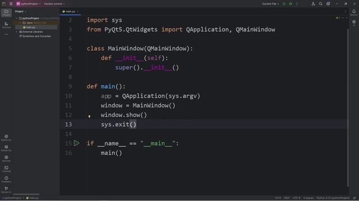The height and width of the screenshot is (201, 359).
Task: Click main.py in the bottom breadcrumb
Action: (33, 198)
